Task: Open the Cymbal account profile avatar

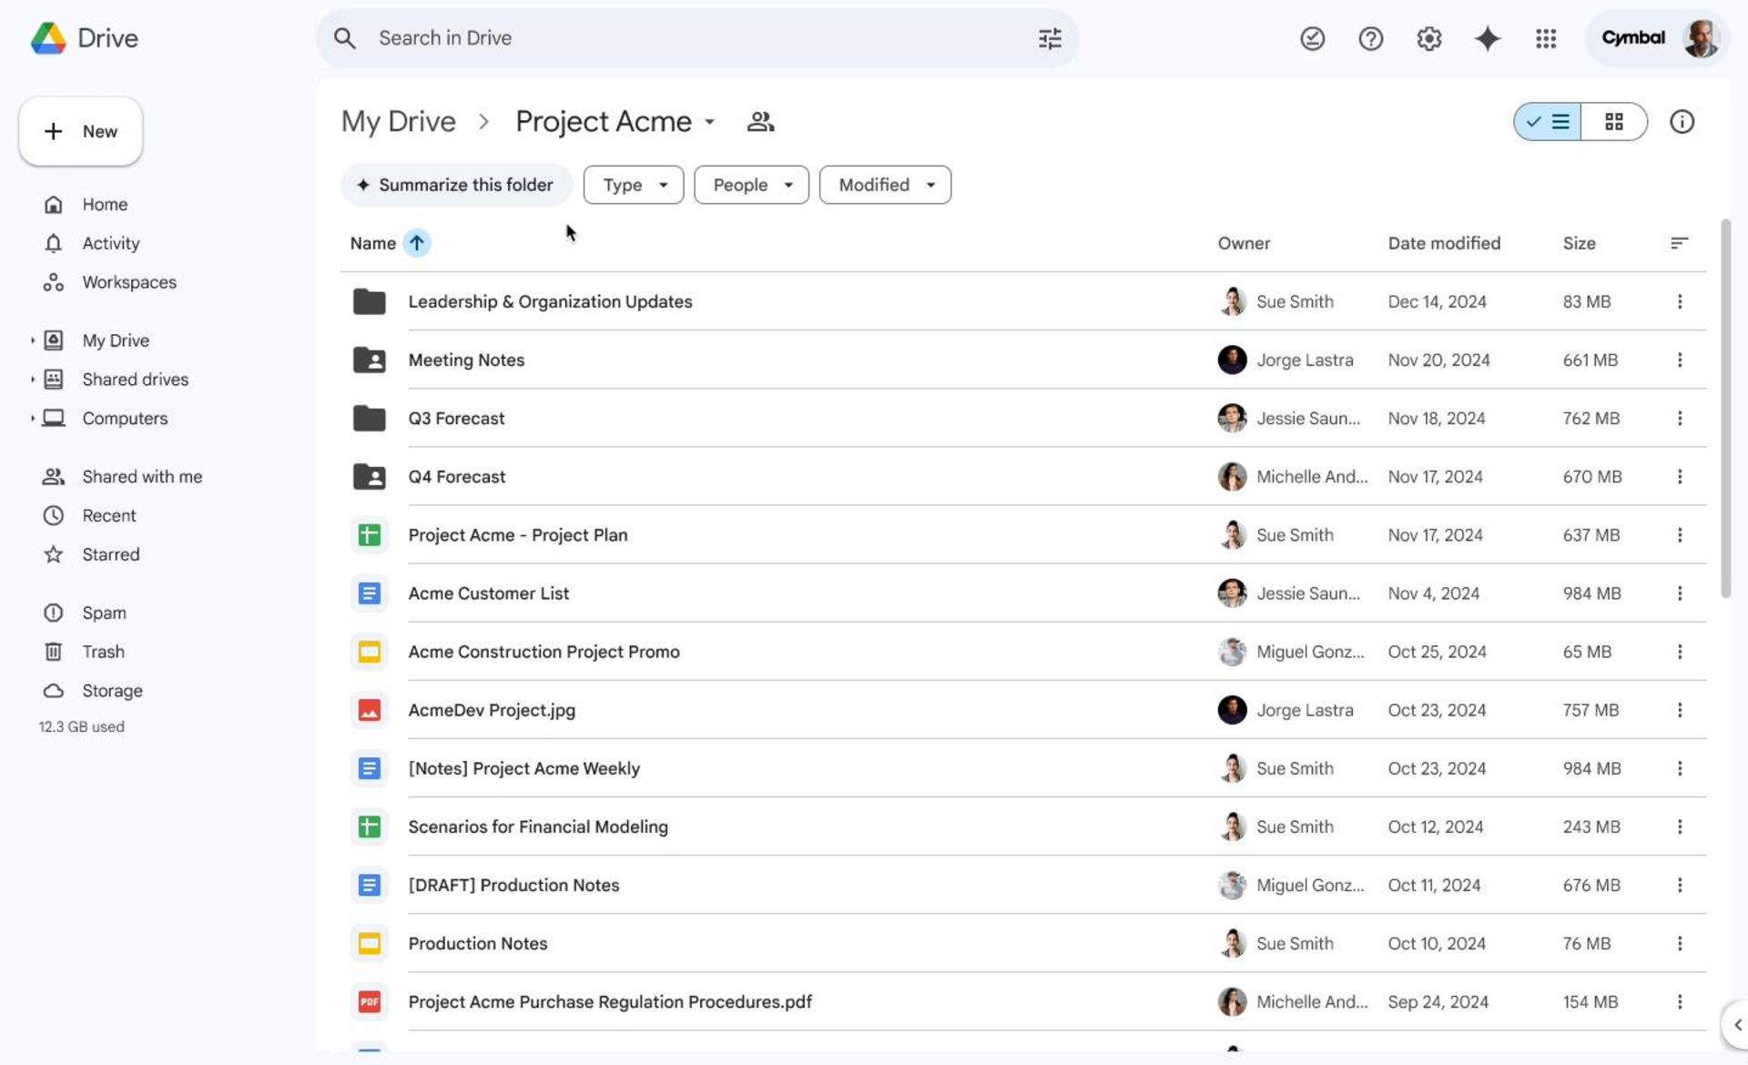Action: (1700, 38)
